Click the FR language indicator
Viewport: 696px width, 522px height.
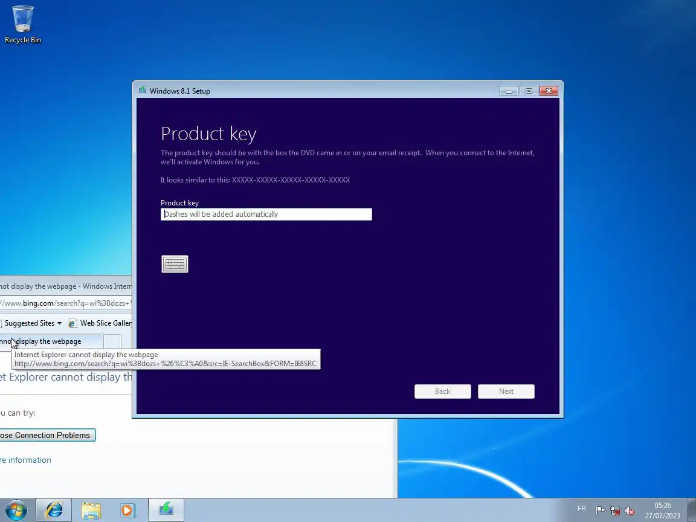[x=582, y=509]
